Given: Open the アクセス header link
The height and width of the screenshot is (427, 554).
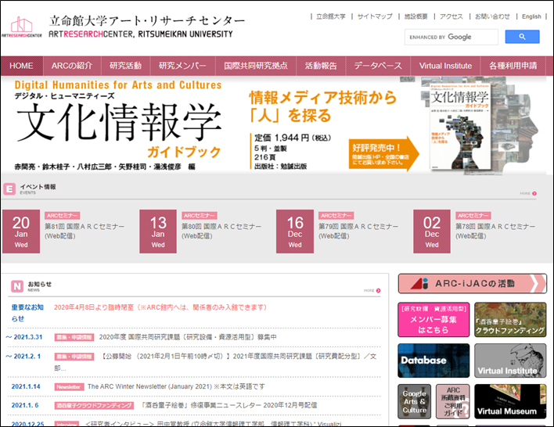Looking at the screenshot, I should 451,16.
